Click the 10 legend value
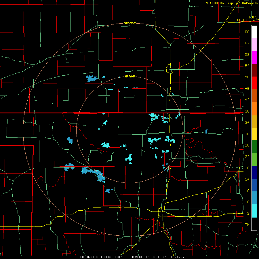The height and width of the screenshot is (259, 259). tap(247, 191)
